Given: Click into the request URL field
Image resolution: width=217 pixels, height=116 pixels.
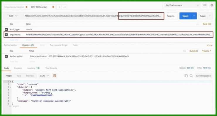Looking at the screenshot, I should (94, 16).
